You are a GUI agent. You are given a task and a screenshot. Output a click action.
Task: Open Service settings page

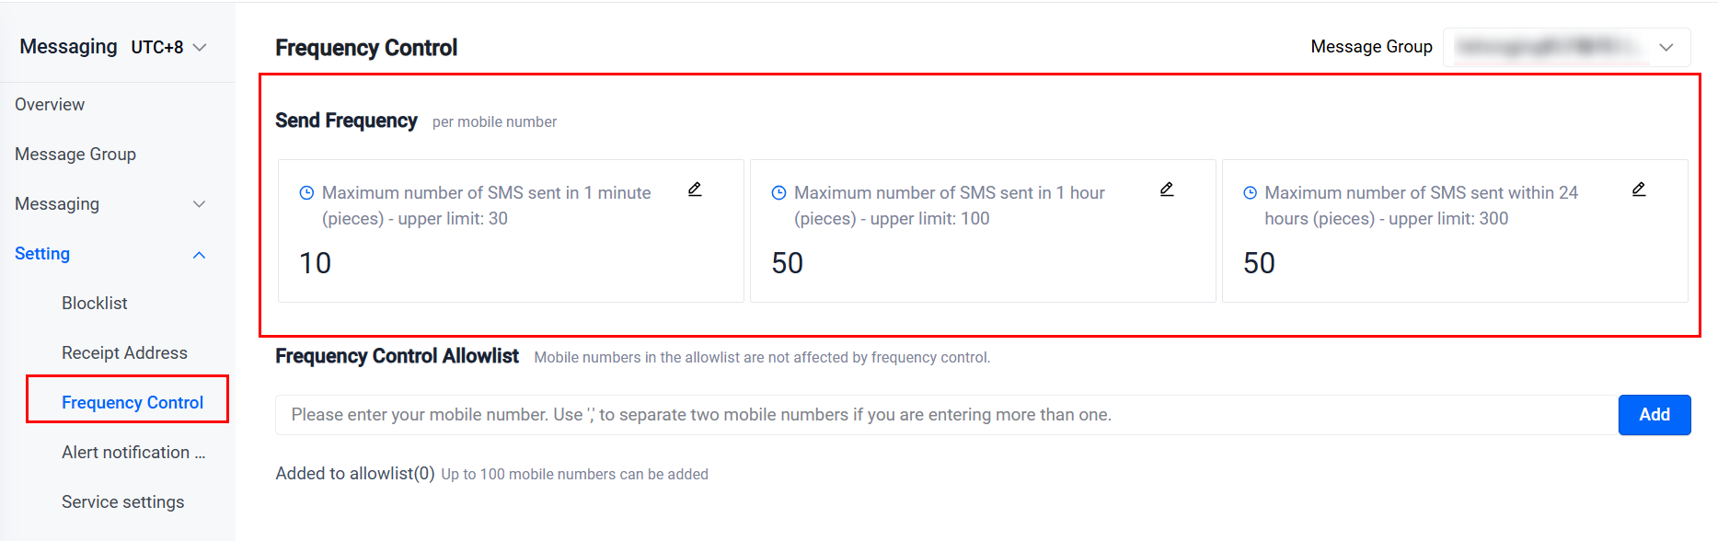pos(123,502)
